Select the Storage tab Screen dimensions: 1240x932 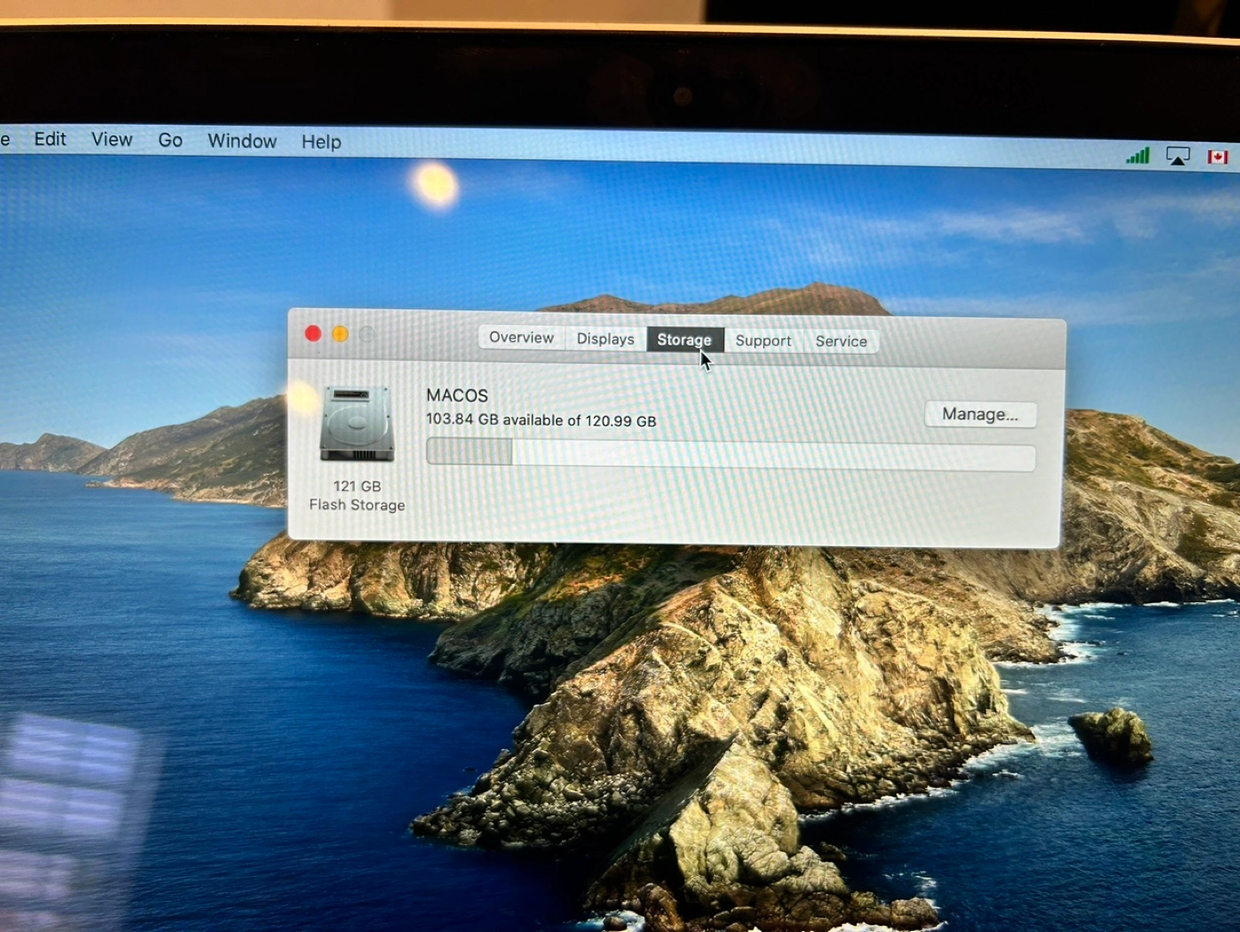click(x=684, y=340)
